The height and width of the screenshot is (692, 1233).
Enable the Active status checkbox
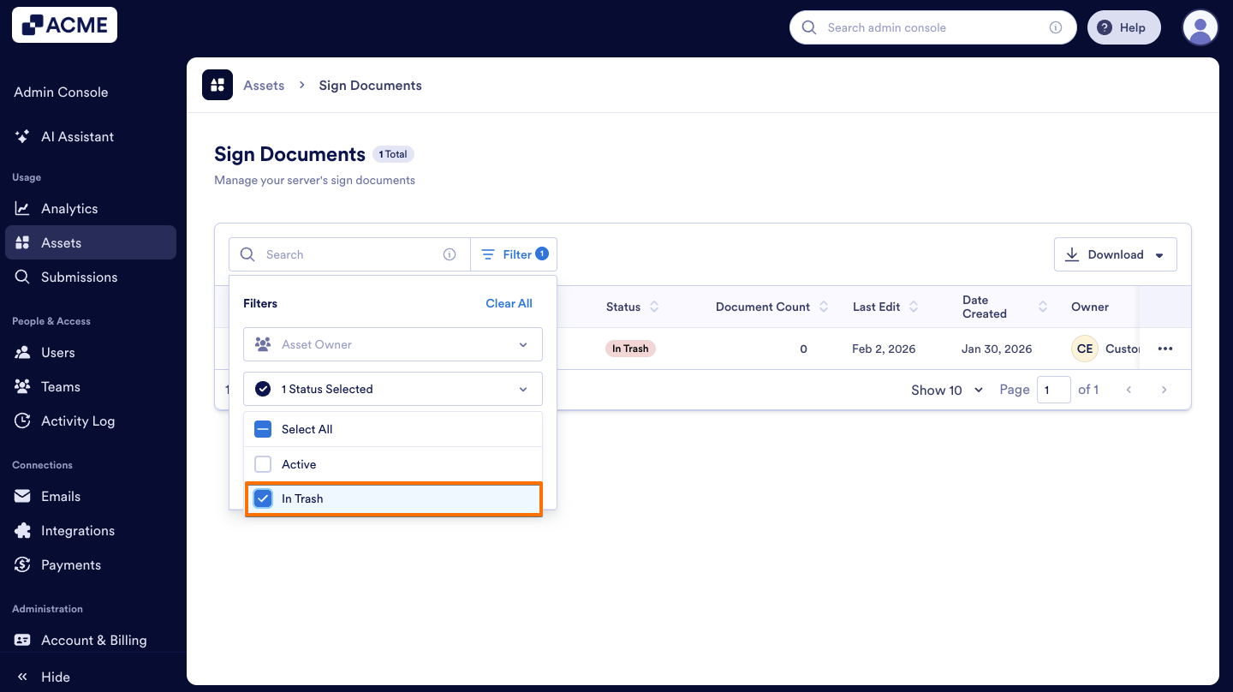tap(263, 463)
